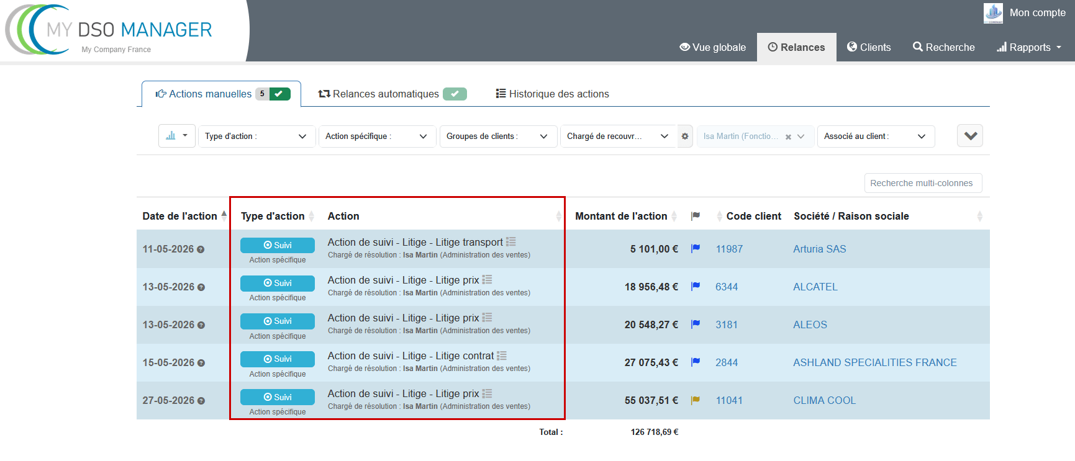This screenshot has height=461, width=1075.
Task: Open the Recherche page
Action: coord(944,47)
